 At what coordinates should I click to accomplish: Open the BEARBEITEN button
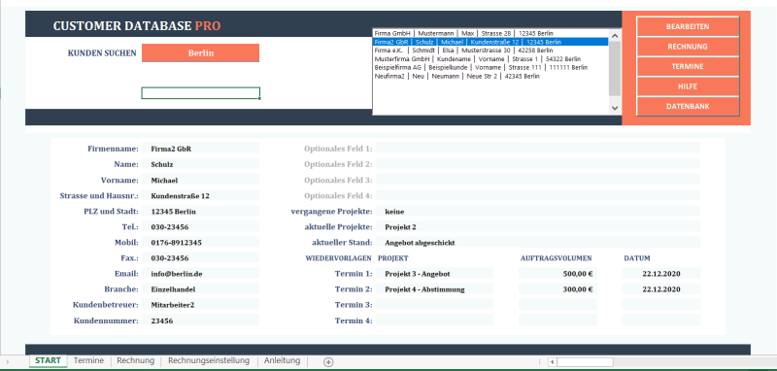(x=688, y=26)
